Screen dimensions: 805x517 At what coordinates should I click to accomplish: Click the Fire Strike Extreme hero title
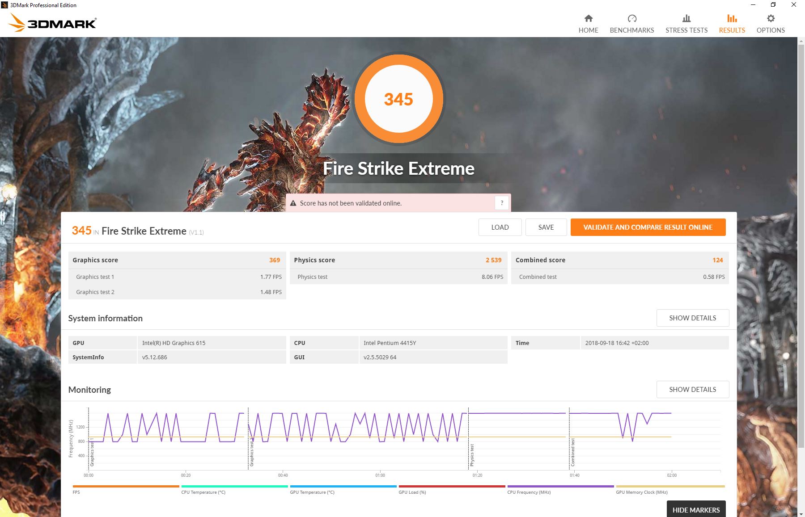[398, 168]
